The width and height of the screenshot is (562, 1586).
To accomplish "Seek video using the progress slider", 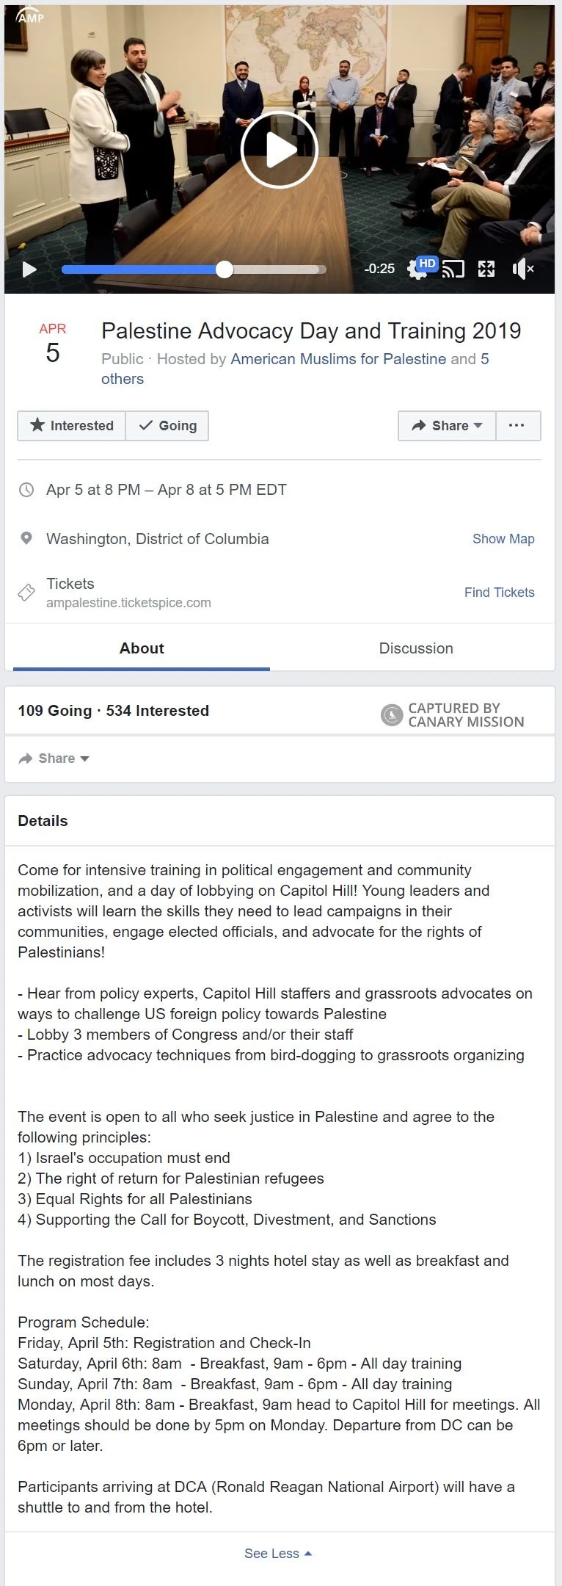I will pos(225,269).
